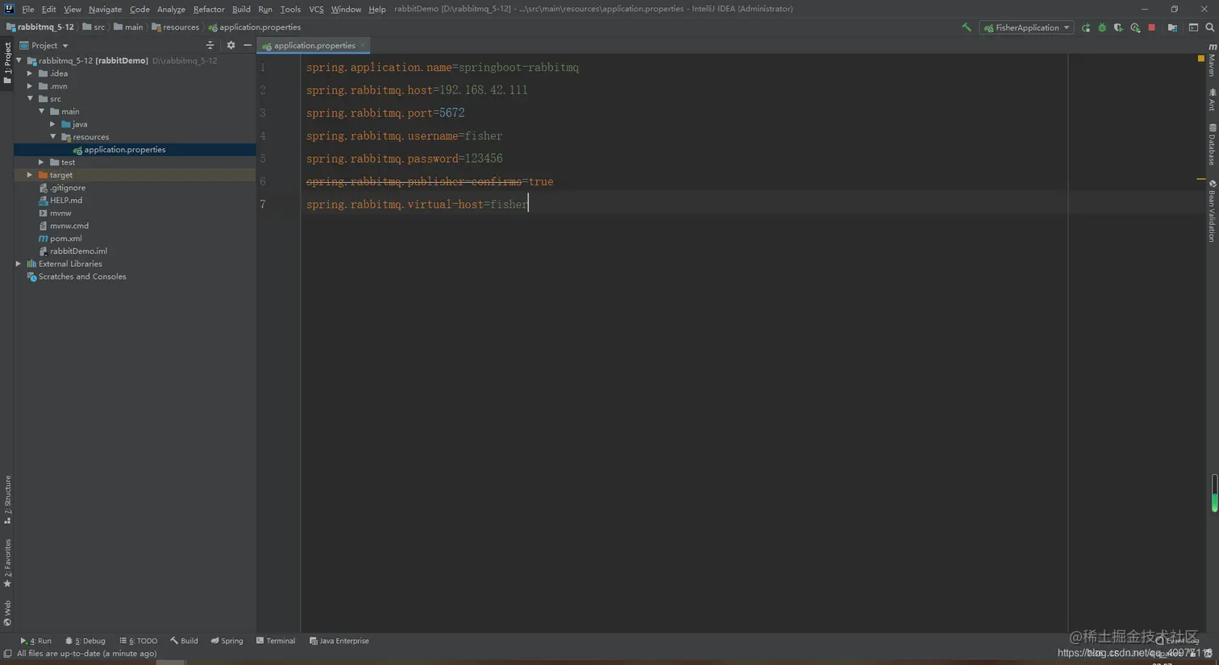Expand the test folder arrow

coord(42,162)
